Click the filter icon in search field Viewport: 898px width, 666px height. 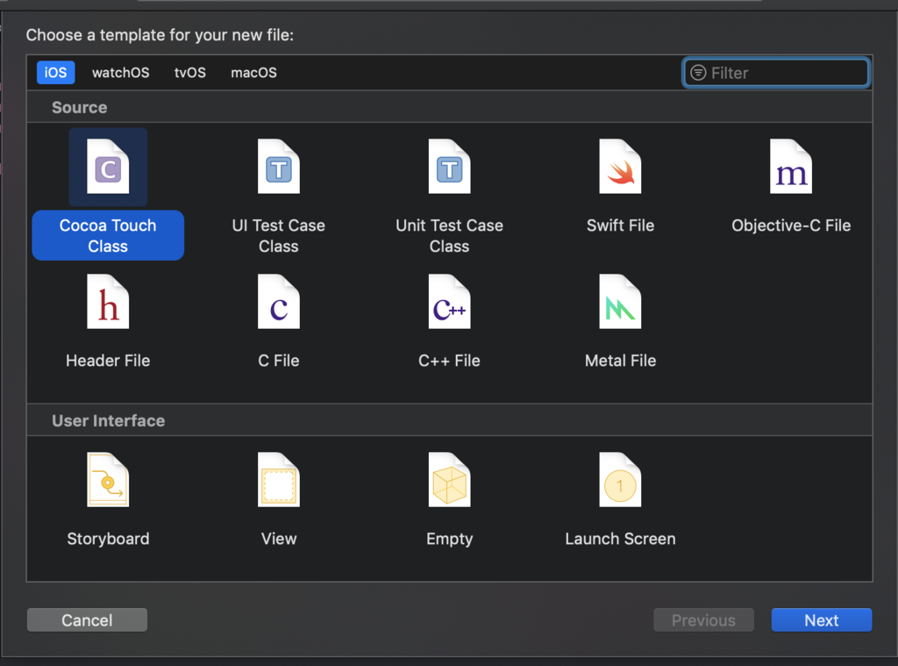point(698,73)
